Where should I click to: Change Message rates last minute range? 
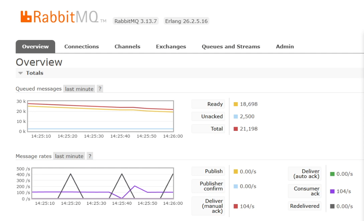coord(69,156)
